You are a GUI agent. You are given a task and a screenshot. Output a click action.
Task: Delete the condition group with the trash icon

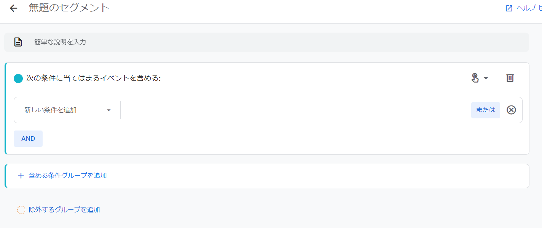pyautogui.click(x=510, y=78)
